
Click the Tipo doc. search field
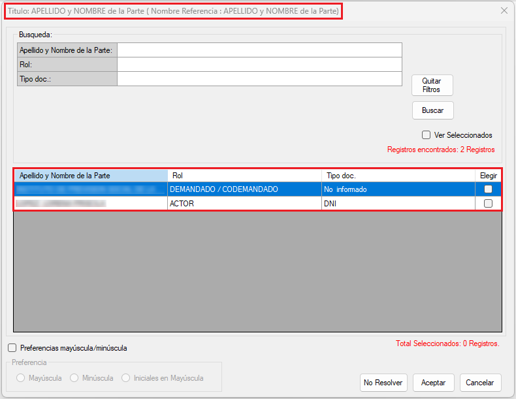coord(259,79)
